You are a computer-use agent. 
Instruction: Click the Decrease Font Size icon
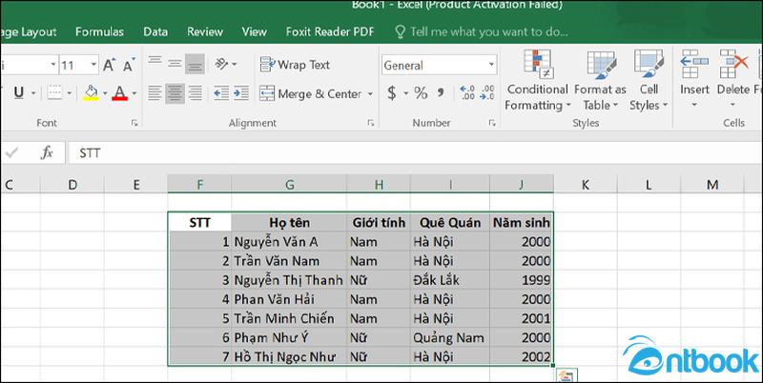(128, 65)
